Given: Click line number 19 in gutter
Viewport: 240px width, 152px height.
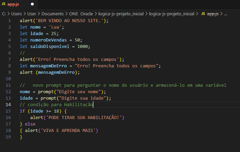Looking at the screenshot, I should pos(8,137).
